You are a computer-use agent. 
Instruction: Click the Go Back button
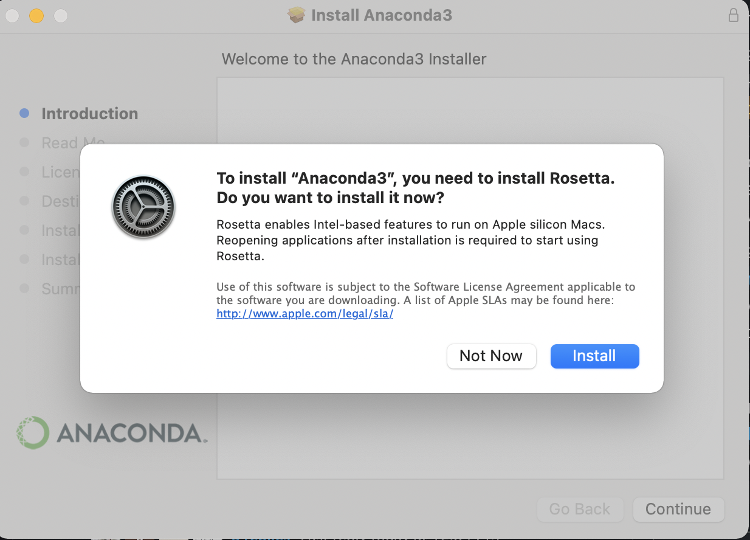[x=579, y=510]
